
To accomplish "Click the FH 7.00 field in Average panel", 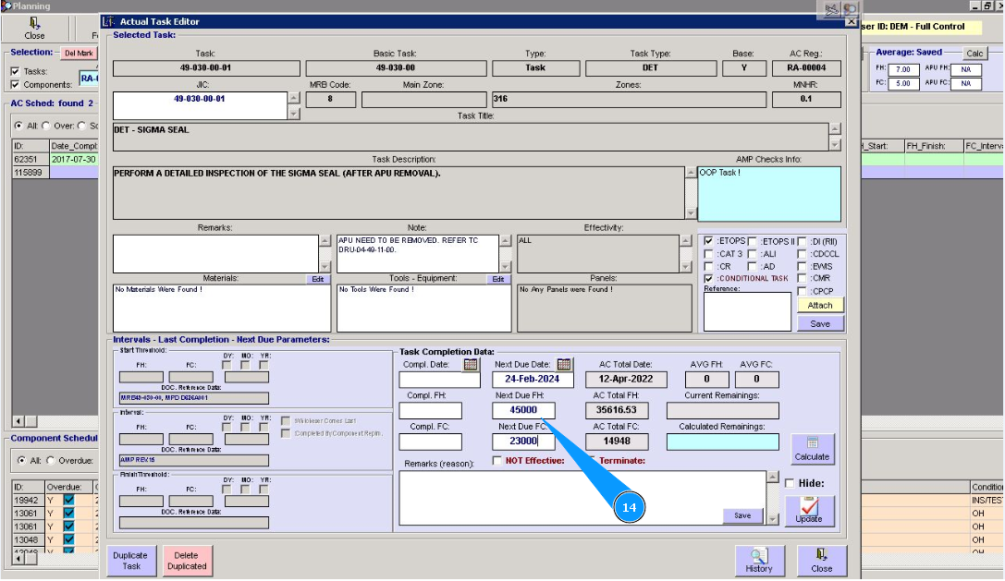I will tap(903, 68).
